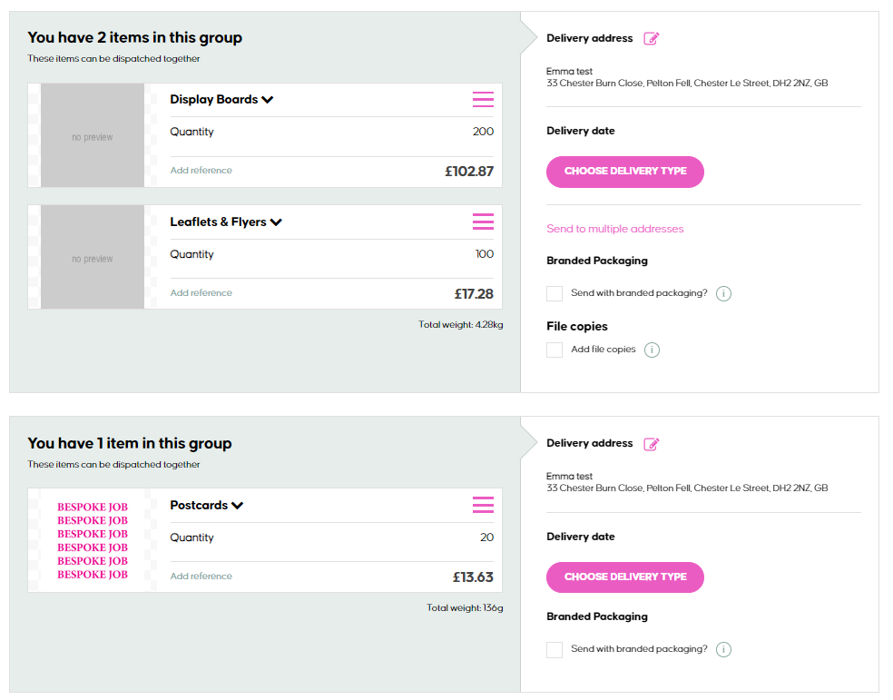Tick the Add file copies checkbox

tap(554, 350)
